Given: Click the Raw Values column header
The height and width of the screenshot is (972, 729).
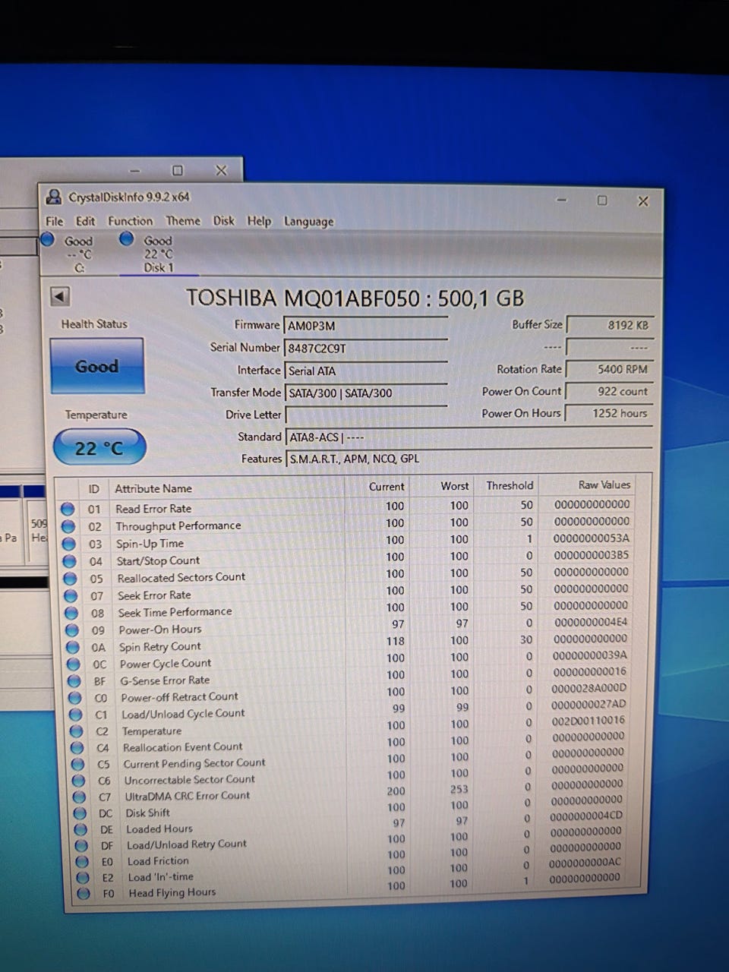Looking at the screenshot, I should point(604,484).
